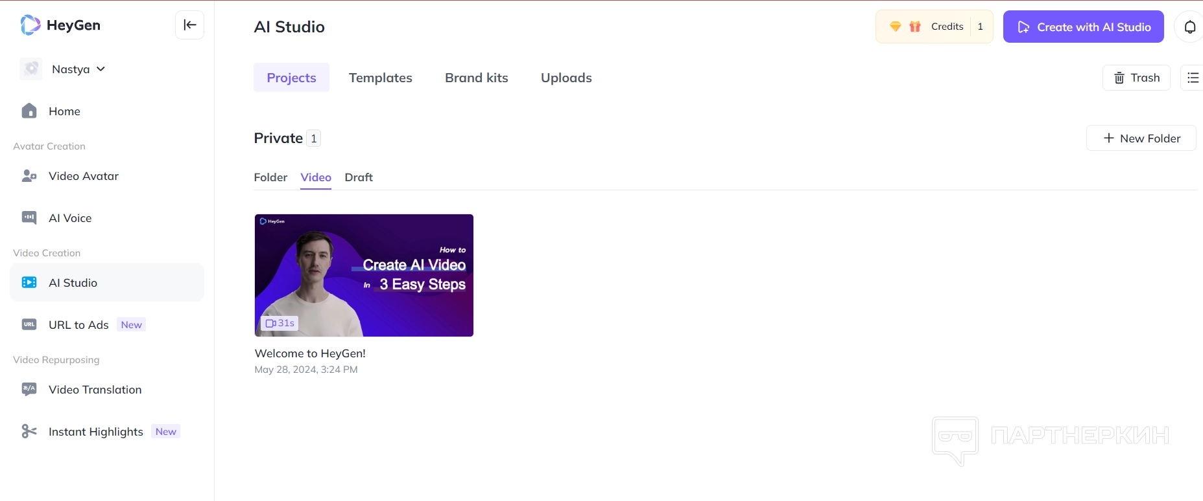
Task: Go to the Uploads tab
Action: (566, 78)
